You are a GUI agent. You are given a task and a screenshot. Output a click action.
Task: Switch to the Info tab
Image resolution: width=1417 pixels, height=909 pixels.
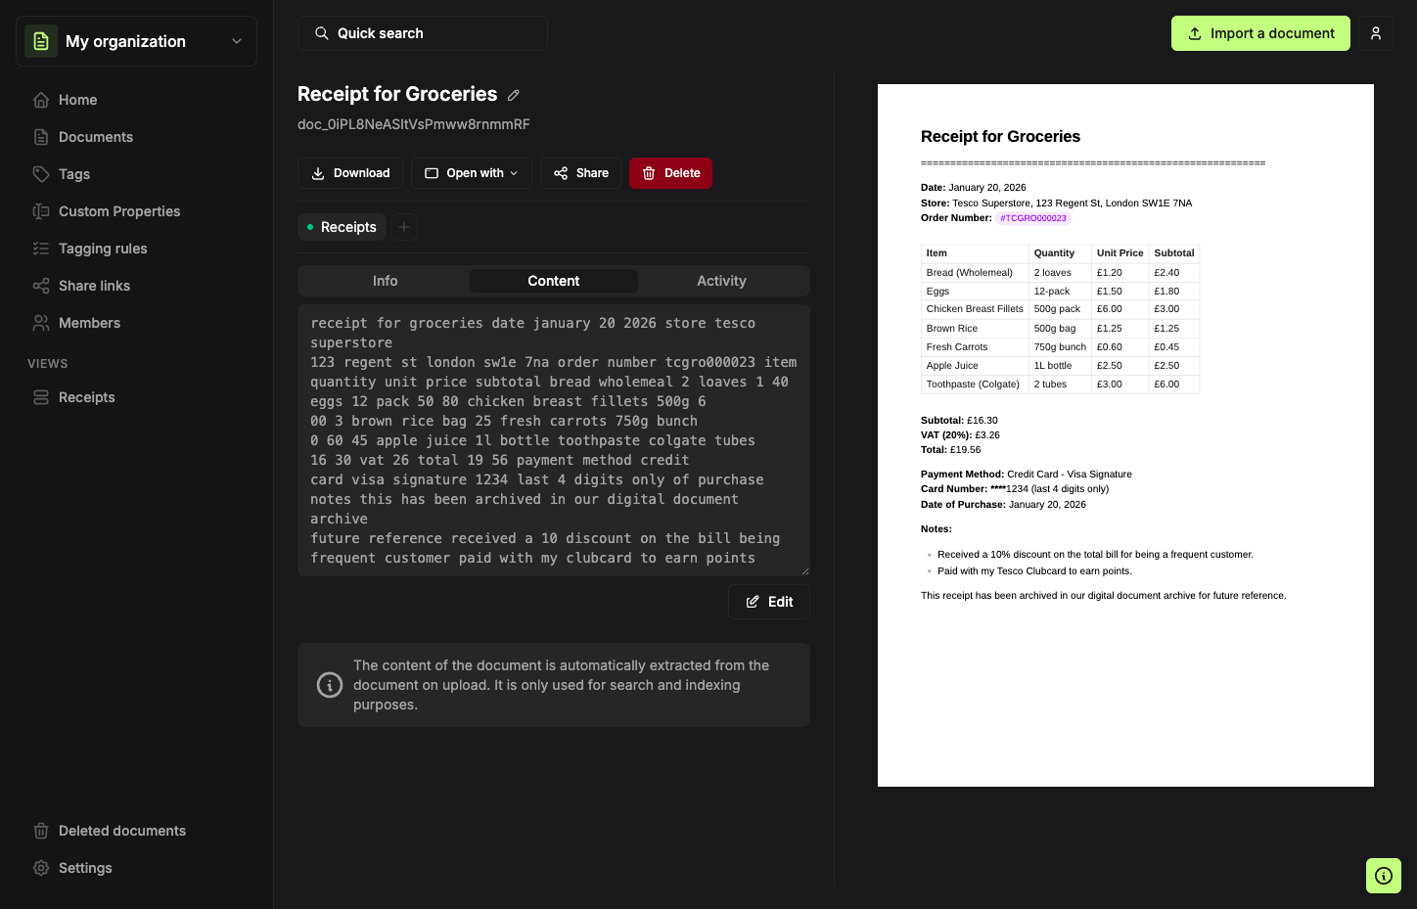(386, 281)
